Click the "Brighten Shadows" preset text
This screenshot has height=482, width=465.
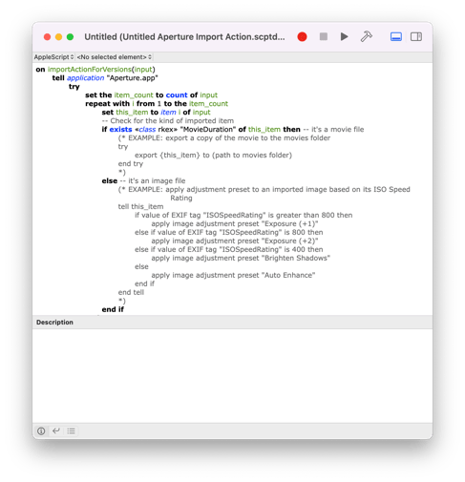(x=297, y=258)
